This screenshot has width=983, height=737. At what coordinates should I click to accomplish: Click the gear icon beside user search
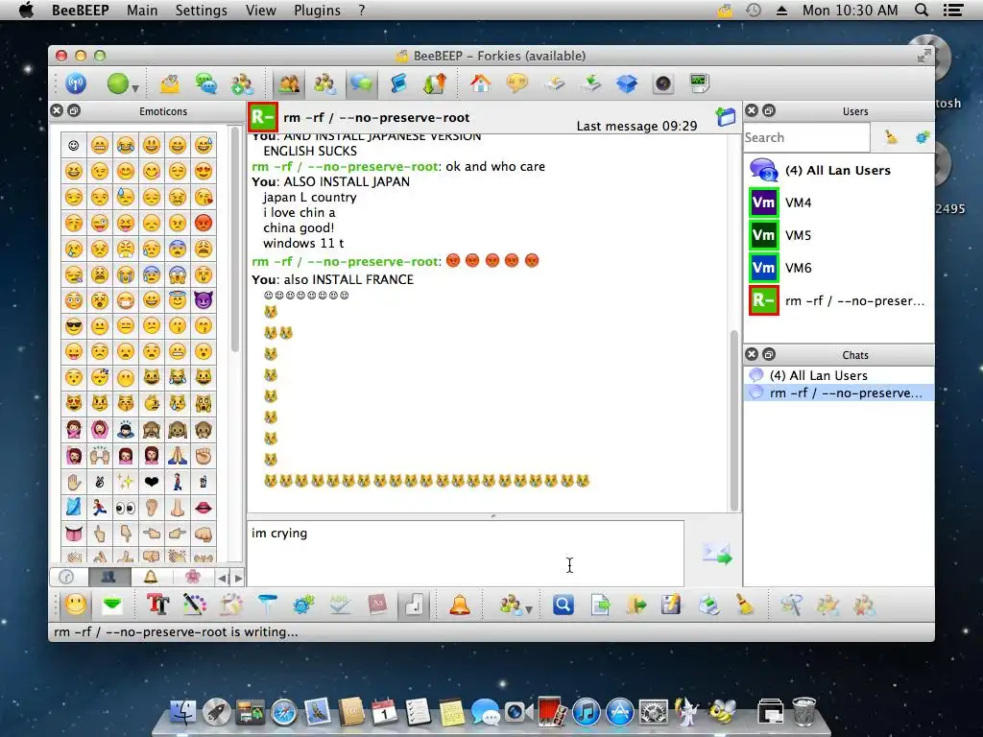[922, 137]
